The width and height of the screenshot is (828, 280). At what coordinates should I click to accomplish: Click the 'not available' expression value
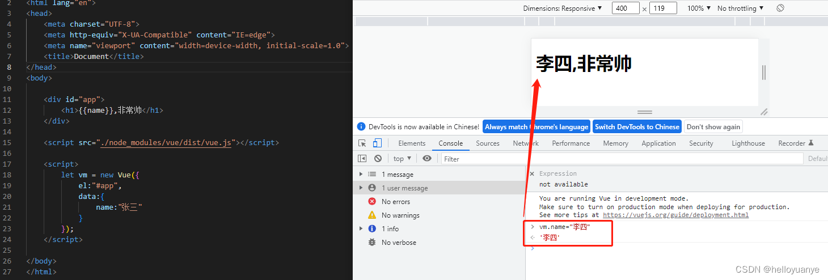point(564,184)
